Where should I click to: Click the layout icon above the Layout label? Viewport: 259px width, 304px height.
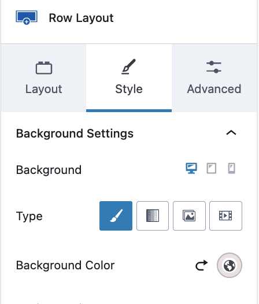tap(44, 68)
